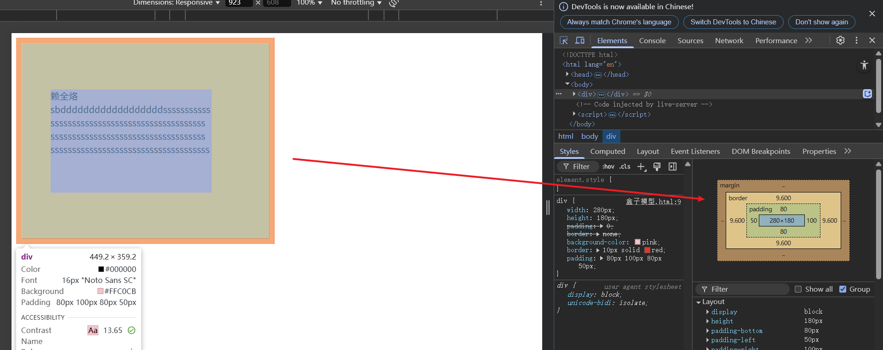Expand the height computed property
This screenshot has height=350, width=883.
(708, 321)
